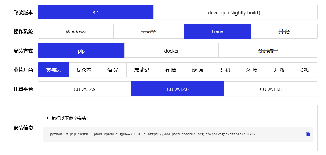Select 昇腾 chip vendor
The image size is (326, 155).
170,70
